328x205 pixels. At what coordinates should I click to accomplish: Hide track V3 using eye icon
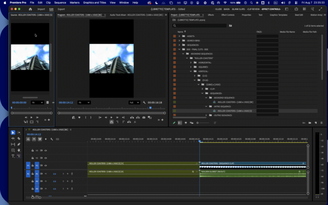[46, 150]
